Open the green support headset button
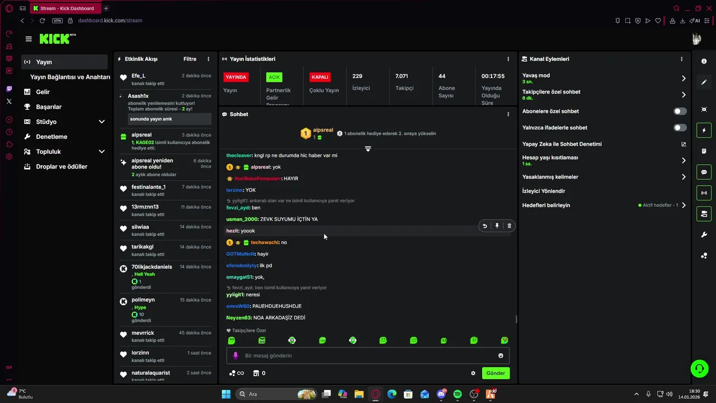716x403 pixels. 699,368
